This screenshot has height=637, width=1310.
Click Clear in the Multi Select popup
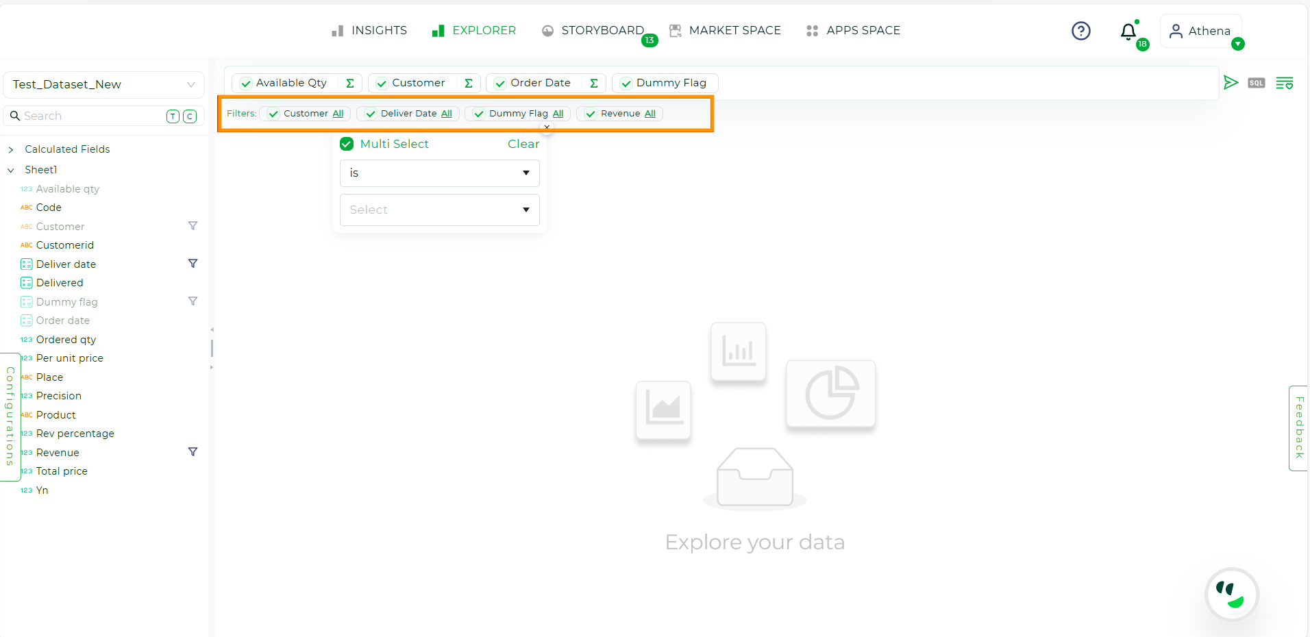pos(523,144)
